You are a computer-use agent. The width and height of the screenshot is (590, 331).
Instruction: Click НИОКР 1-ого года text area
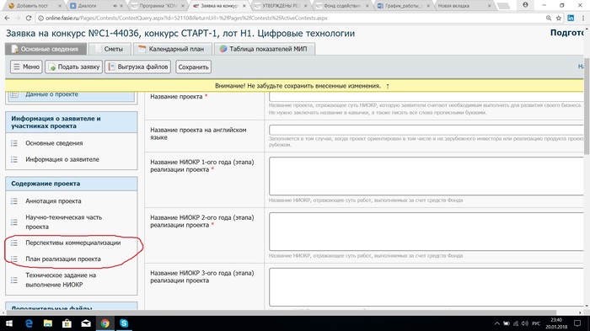click(426, 176)
